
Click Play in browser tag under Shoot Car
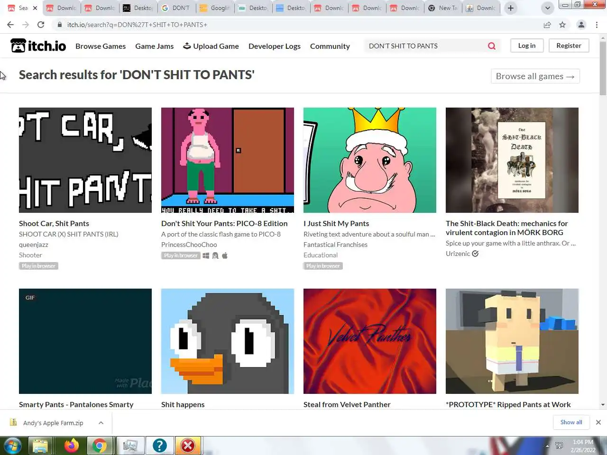tap(38, 266)
